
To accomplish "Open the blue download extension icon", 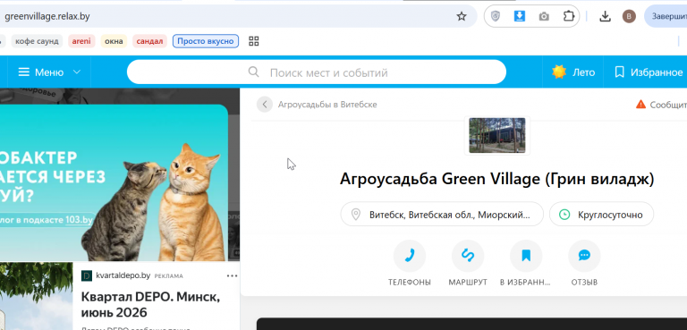I will [x=520, y=17].
